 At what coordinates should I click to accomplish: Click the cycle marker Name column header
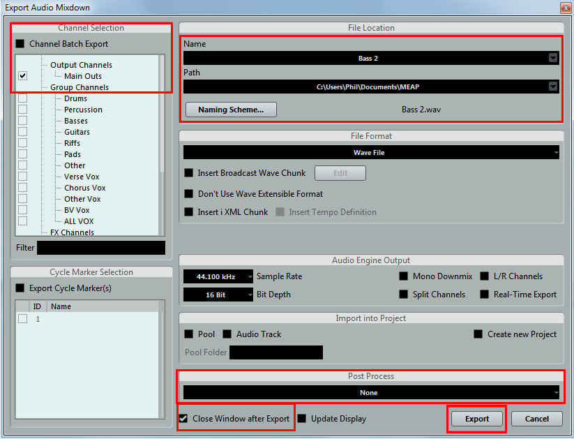[104, 306]
